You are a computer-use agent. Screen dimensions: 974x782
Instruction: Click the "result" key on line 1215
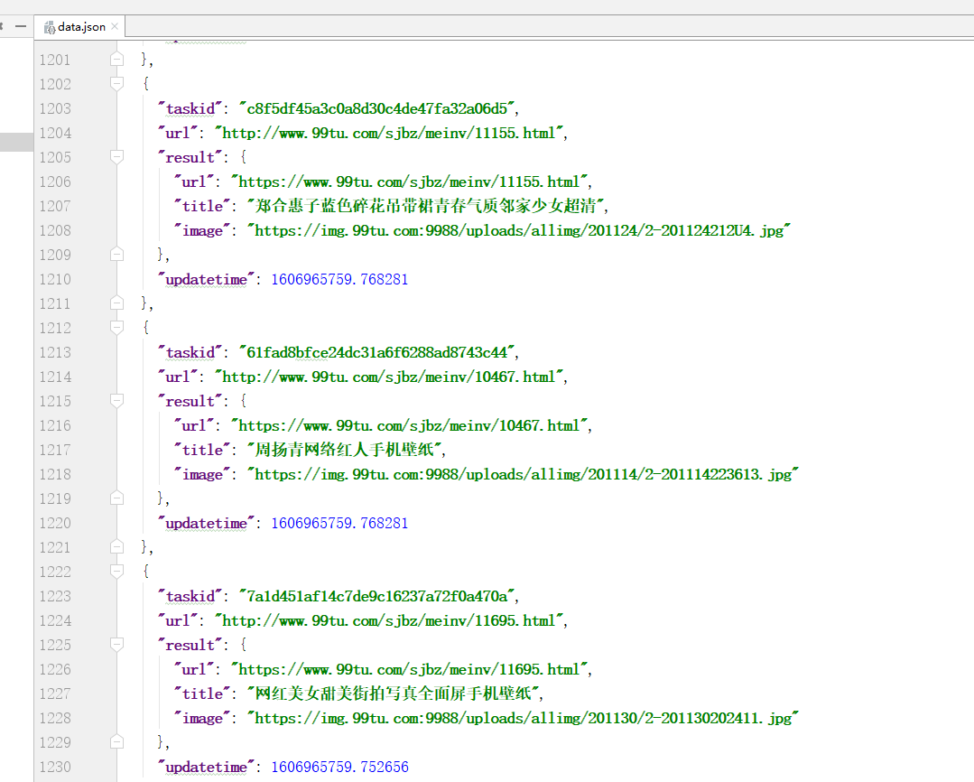190,401
